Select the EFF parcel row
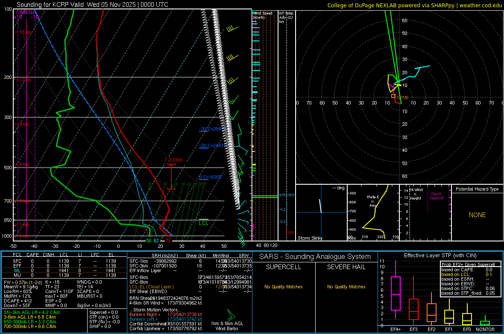The height and width of the screenshot is (334, 504). pyautogui.click(x=64, y=266)
